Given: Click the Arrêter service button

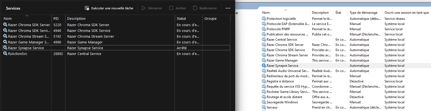Looking at the screenshot, I should coord(178,8).
